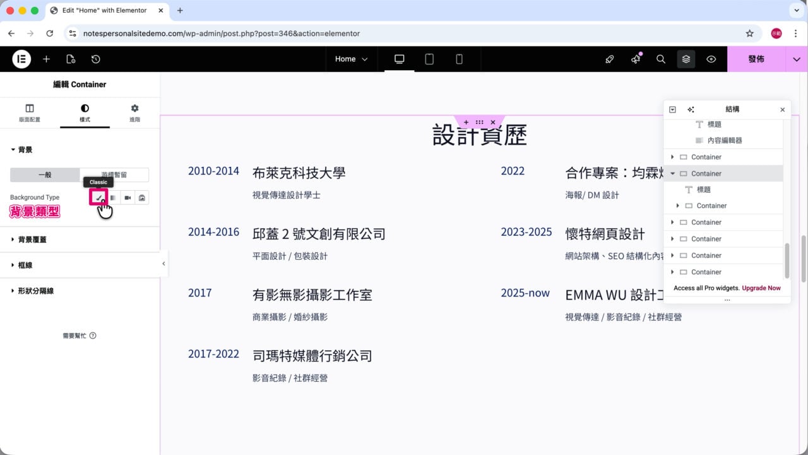Open the Upgrade Now link
The width and height of the screenshot is (808, 455).
pos(761,288)
